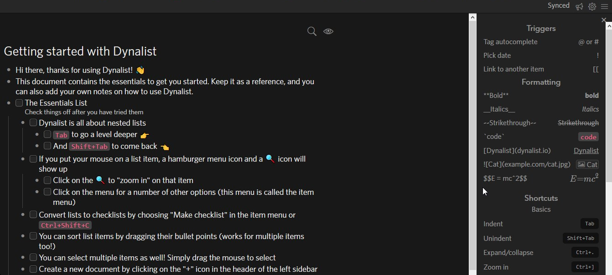Check "You can select multiple items" checkbox
This screenshot has width=612, height=275.
[33, 258]
